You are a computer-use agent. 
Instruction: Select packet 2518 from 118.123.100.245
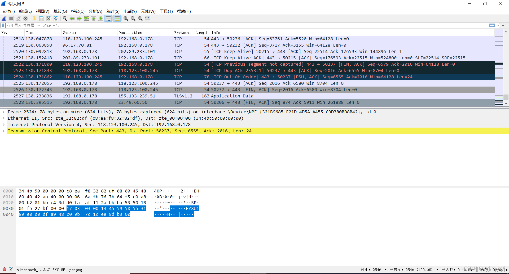pyautogui.click(x=248, y=39)
